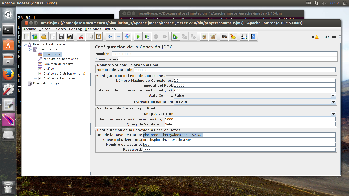Open the Transaction Isolation dropdown
The width and height of the screenshot is (349, 196).
[333, 102]
